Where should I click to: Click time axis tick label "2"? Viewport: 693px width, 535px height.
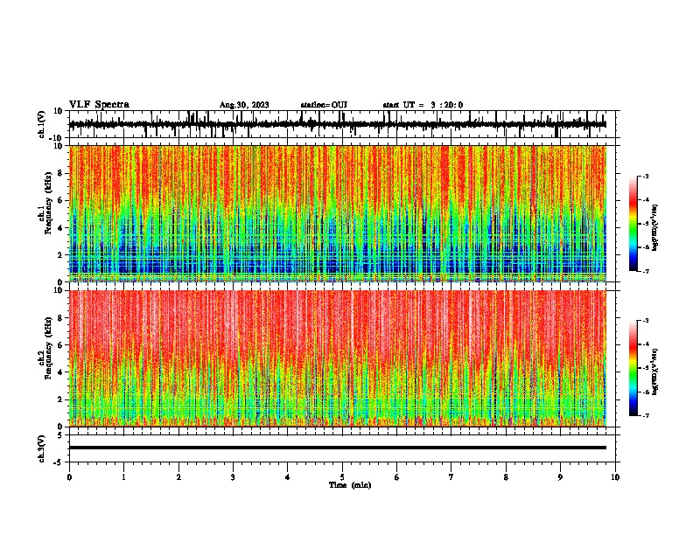(x=178, y=477)
